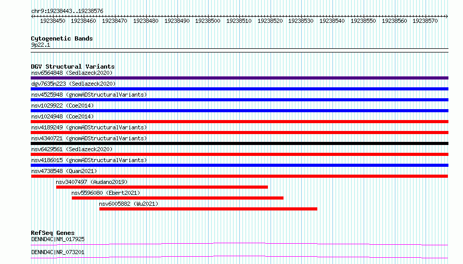Open gene label DENND4C|NM_017925

coord(58,239)
